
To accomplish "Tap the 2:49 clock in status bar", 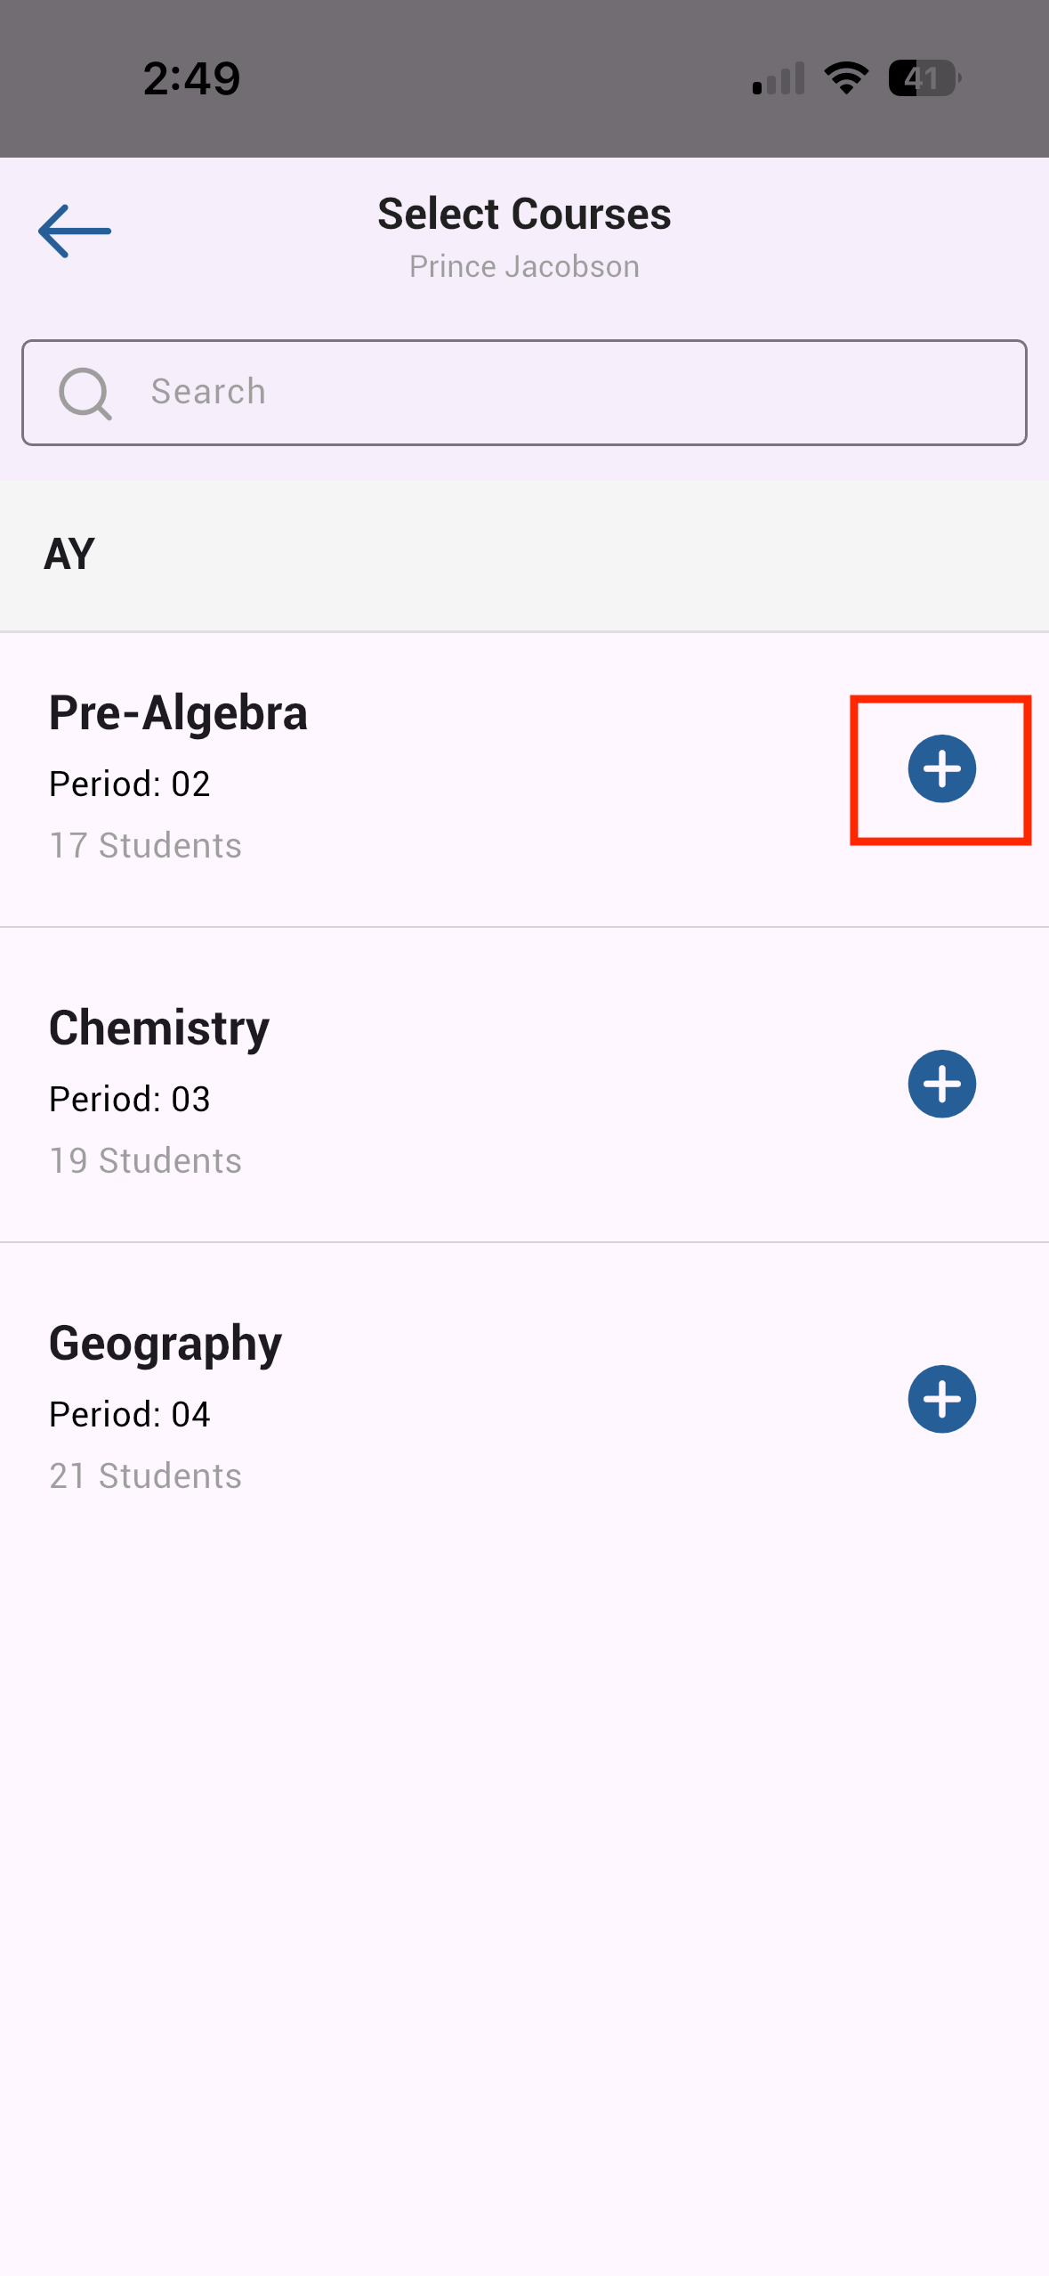I will click(191, 78).
